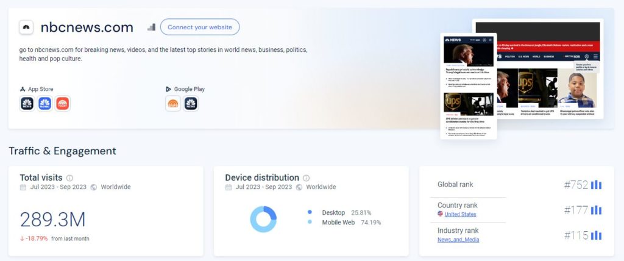Open the NBC News app under Google Play
This screenshot has height=261, width=624.
click(x=191, y=104)
